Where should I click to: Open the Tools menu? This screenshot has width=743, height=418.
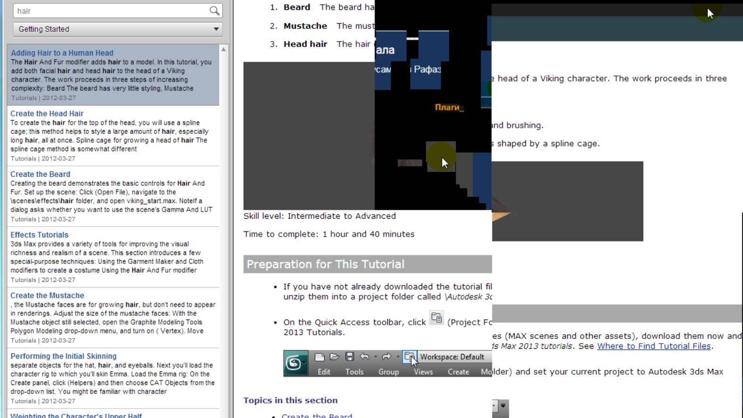(354, 372)
